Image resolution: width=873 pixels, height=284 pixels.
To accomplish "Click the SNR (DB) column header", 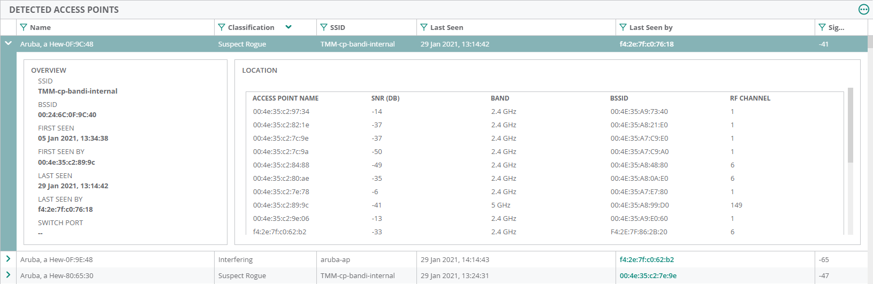I will (385, 98).
